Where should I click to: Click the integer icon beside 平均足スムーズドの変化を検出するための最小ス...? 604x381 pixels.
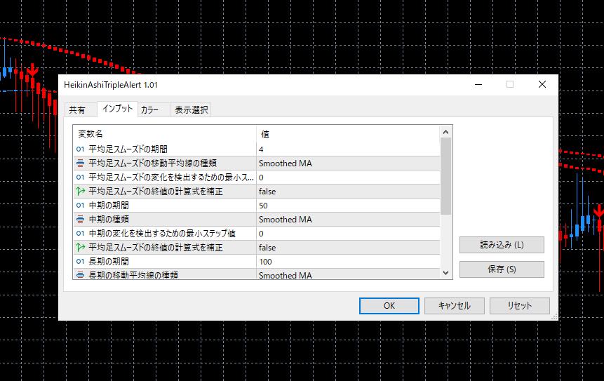click(x=80, y=178)
